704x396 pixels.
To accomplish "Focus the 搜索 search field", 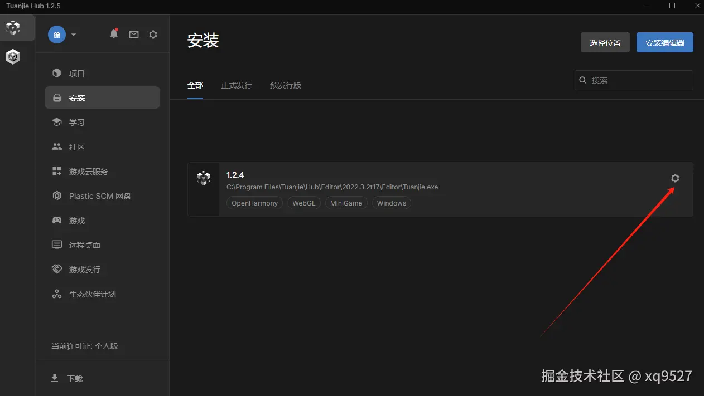I will 634,80.
